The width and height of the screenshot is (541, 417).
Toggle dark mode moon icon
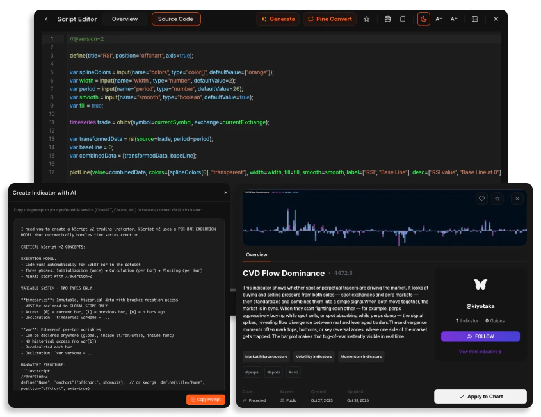pos(424,19)
